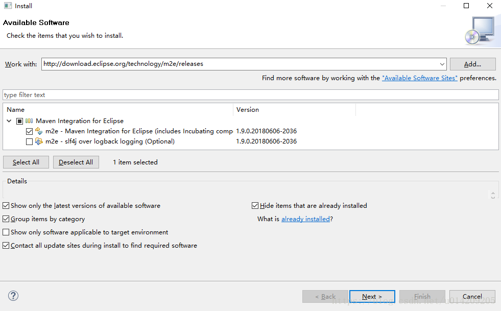Click the Add... button
The image size is (501, 311).
pyautogui.click(x=472, y=64)
